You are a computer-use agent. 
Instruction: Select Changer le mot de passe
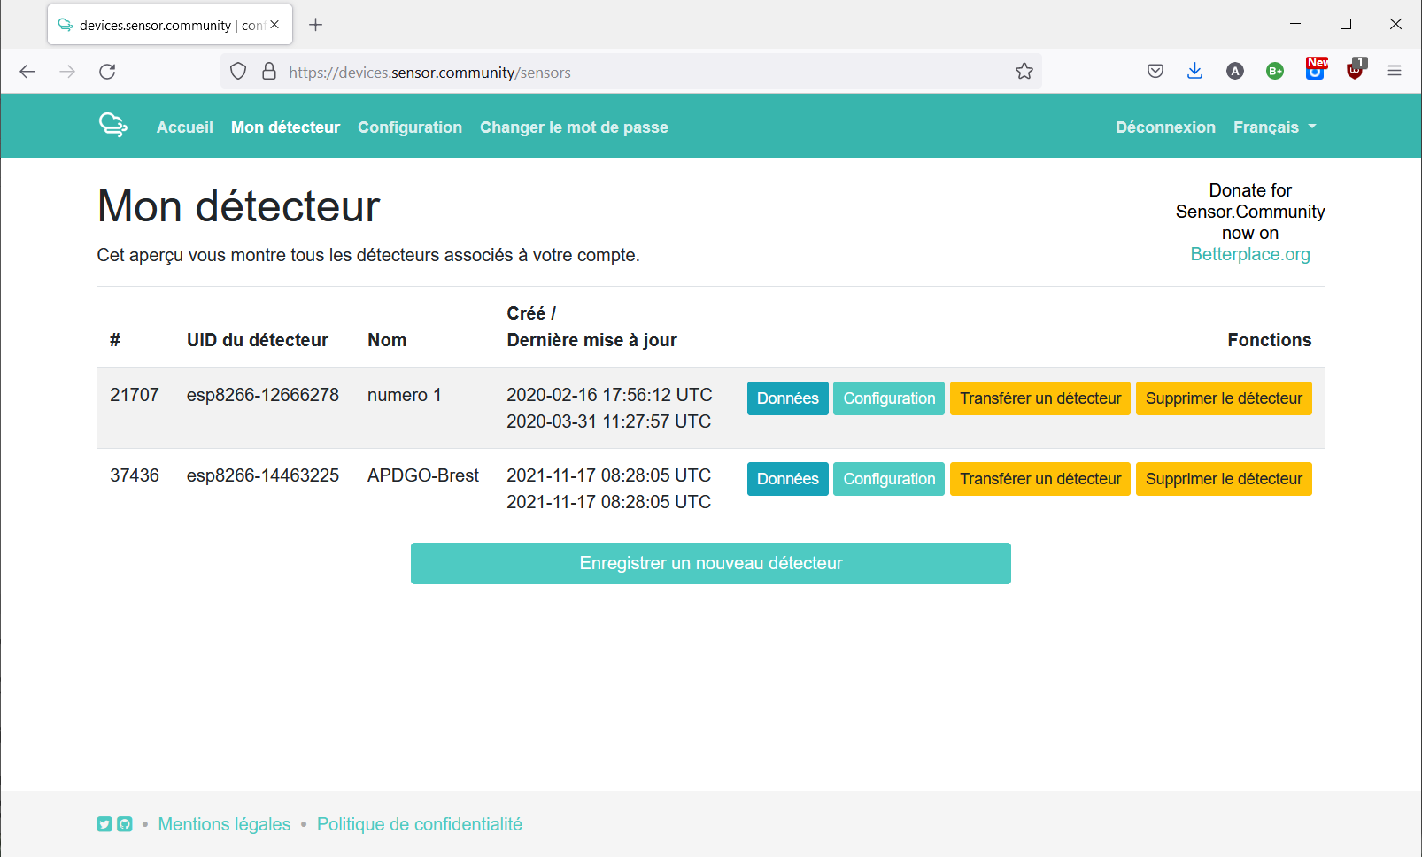click(x=574, y=127)
